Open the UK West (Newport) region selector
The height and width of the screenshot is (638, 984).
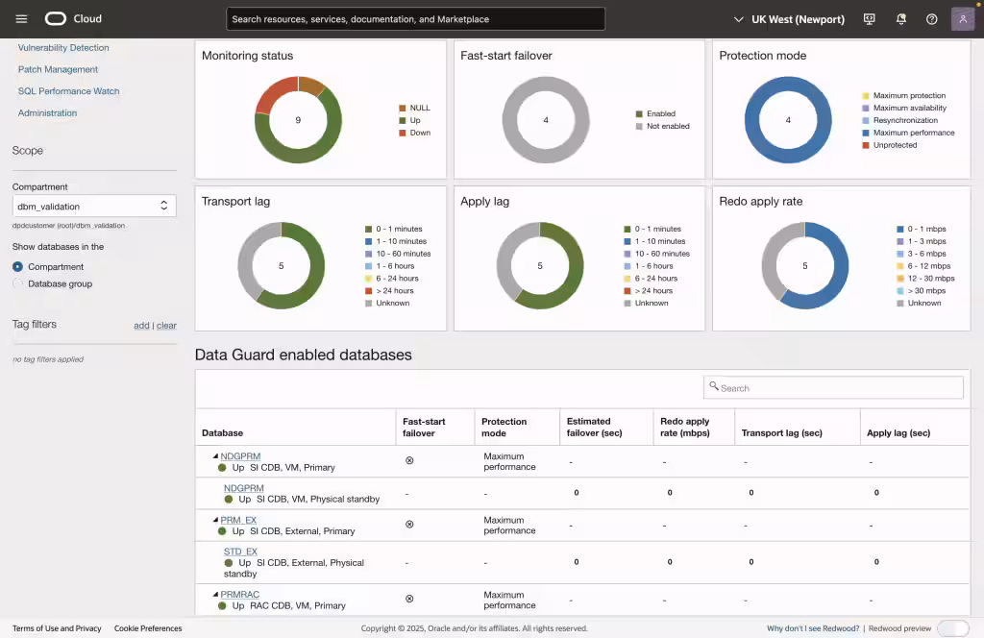(791, 18)
